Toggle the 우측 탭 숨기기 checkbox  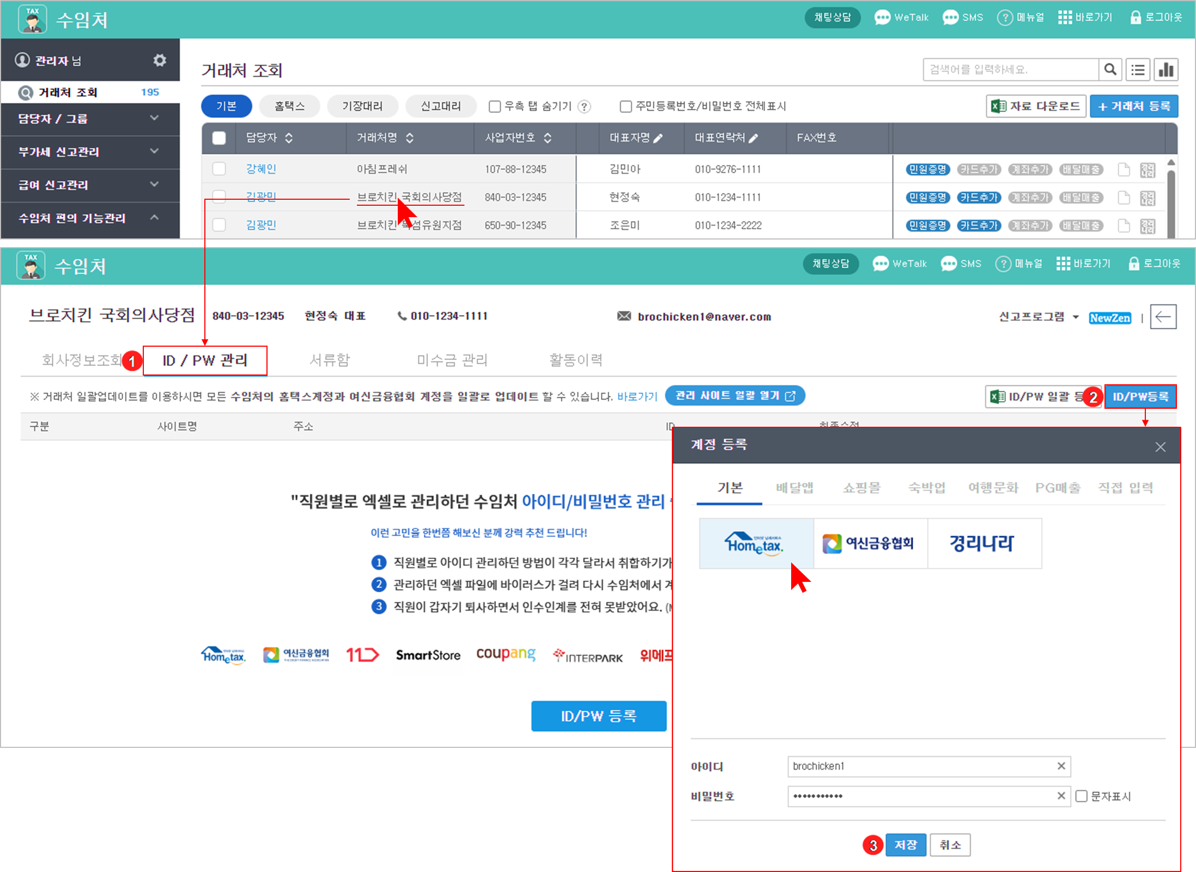(494, 107)
